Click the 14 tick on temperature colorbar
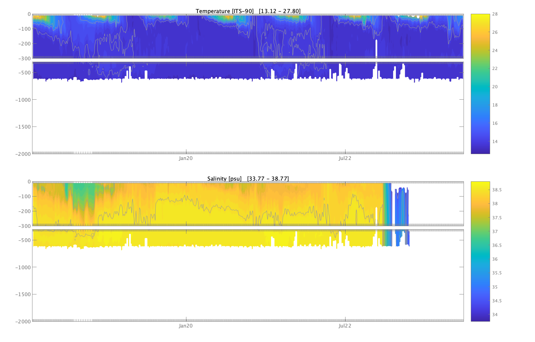Image resolution: width=535 pixels, height=342 pixels. point(495,142)
